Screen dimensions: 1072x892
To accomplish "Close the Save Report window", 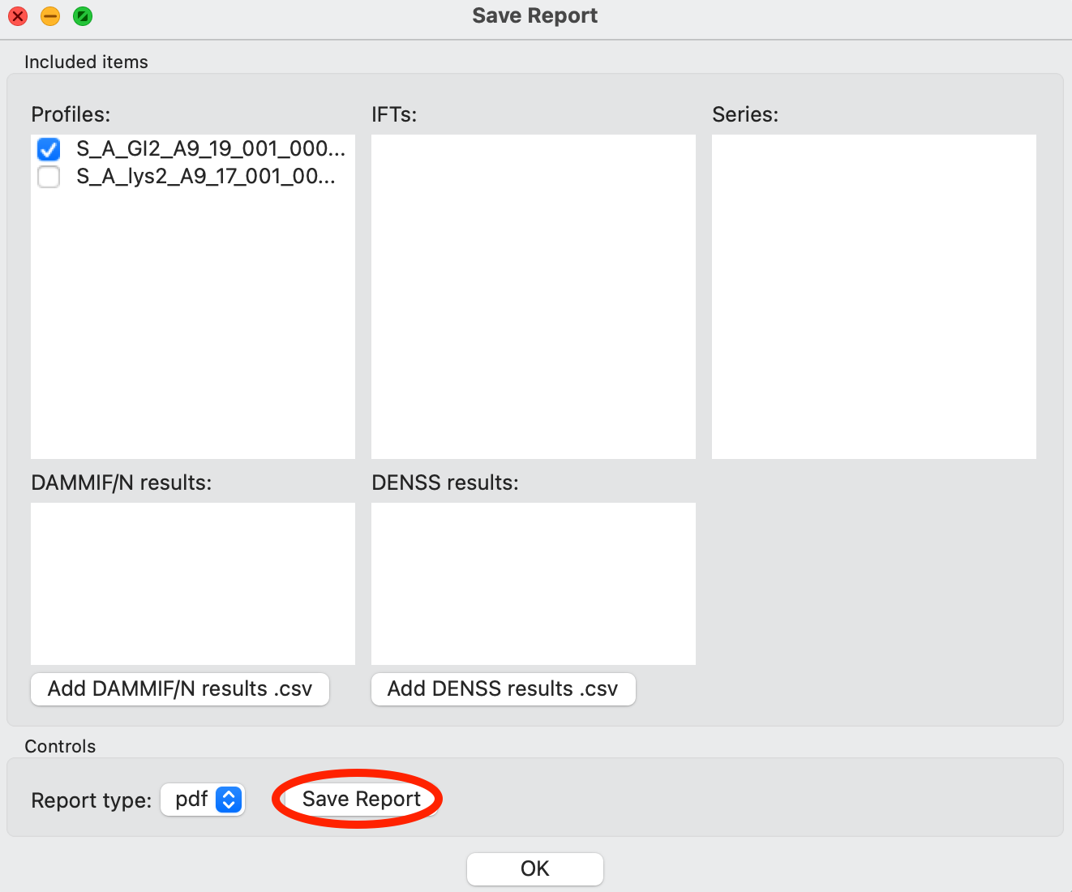I will (18, 16).
